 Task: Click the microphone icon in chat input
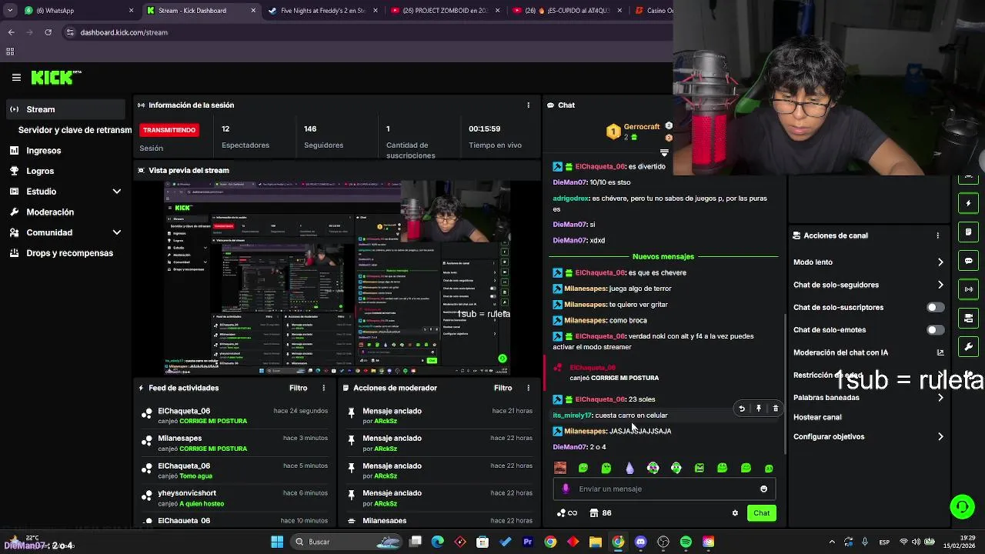[x=566, y=489]
